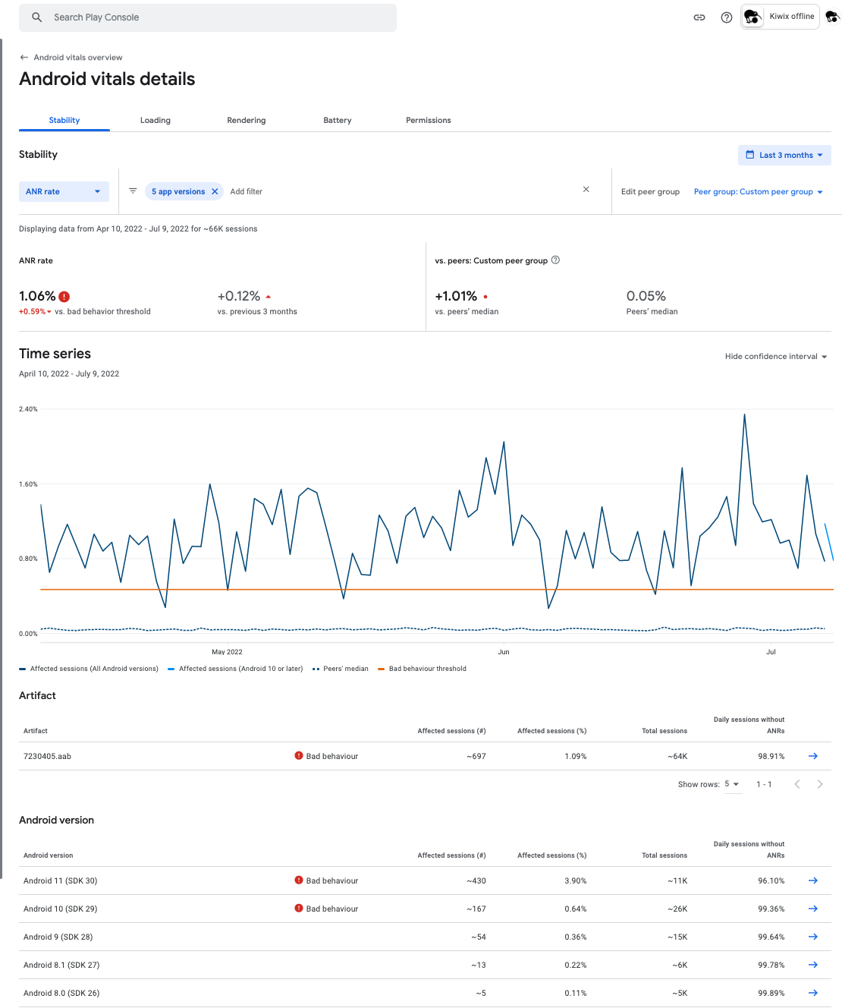Click the back arrow to Android vitals overview
The height and width of the screenshot is (1008, 842).
[x=23, y=57]
